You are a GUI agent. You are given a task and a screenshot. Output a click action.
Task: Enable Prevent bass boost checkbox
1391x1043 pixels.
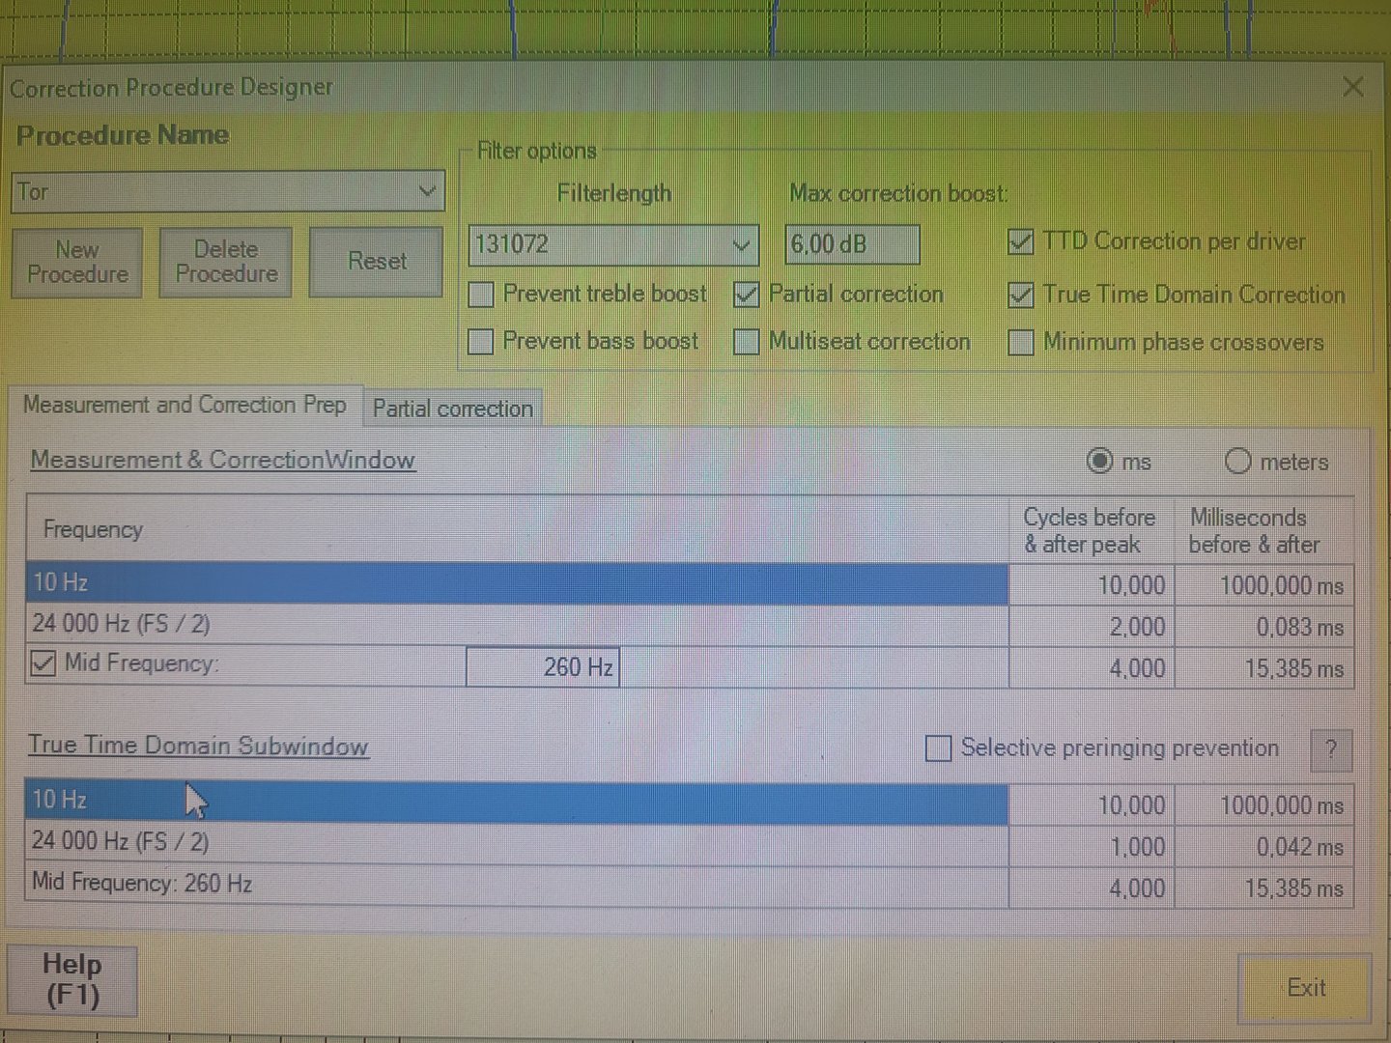(480, 341)
